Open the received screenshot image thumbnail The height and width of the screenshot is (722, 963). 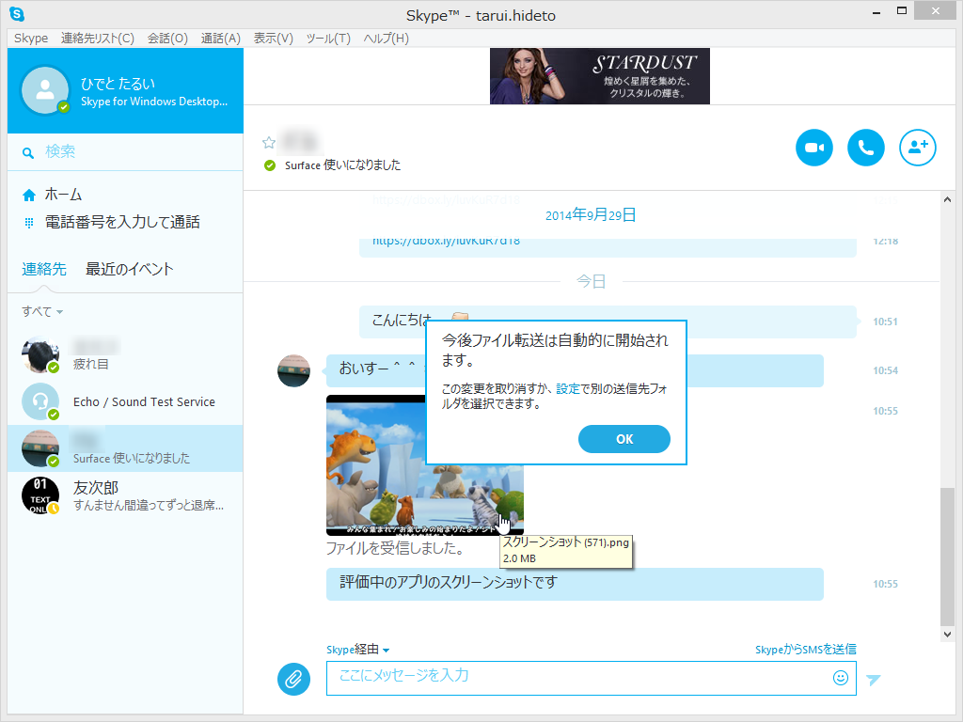coord(424,465)
